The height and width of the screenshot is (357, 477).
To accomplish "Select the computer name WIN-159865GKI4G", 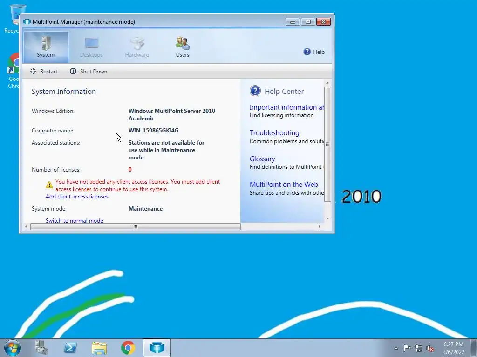I will click(153, 131).
